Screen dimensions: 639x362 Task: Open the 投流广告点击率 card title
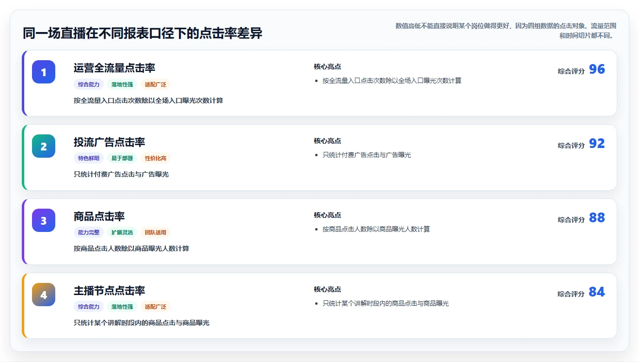[110, 142]
